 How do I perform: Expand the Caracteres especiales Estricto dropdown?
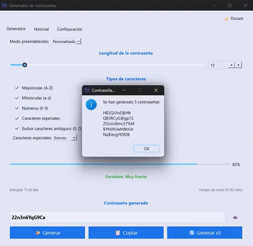point(65,138)
